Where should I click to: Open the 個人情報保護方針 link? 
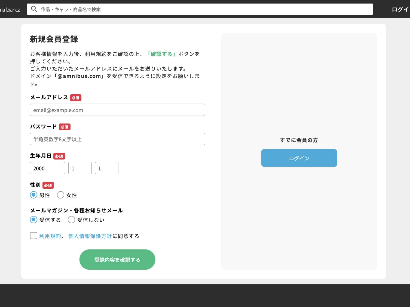[90, 236]
